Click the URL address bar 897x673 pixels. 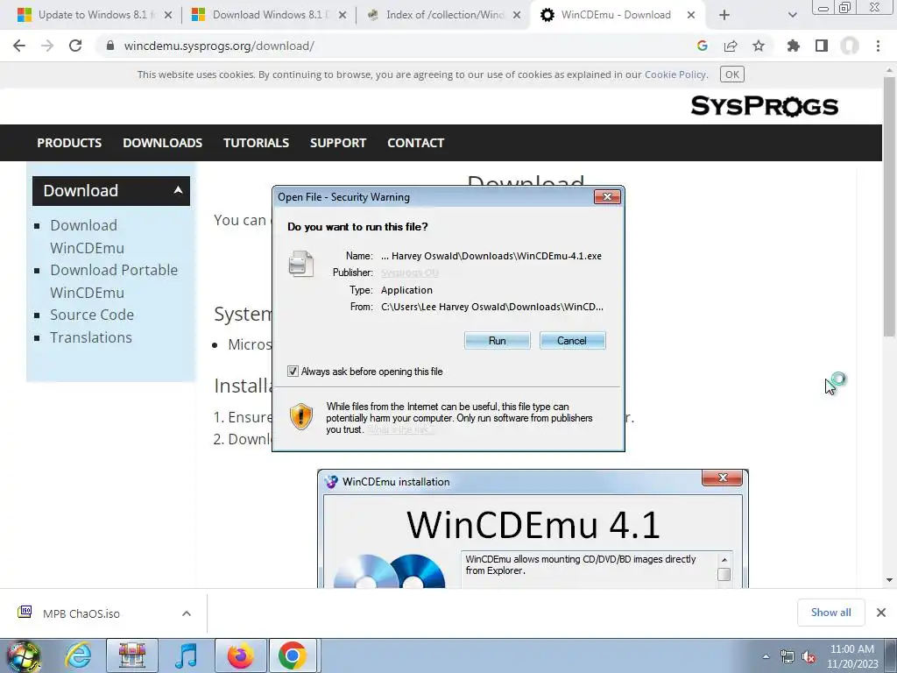click(x=395, y=46)
